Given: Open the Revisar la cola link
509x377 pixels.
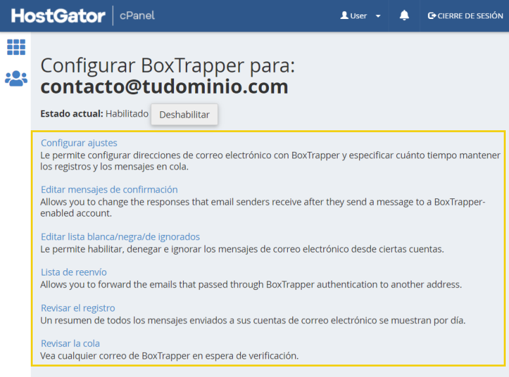Looking at the screenshot, I should click(x=70, y=343).
